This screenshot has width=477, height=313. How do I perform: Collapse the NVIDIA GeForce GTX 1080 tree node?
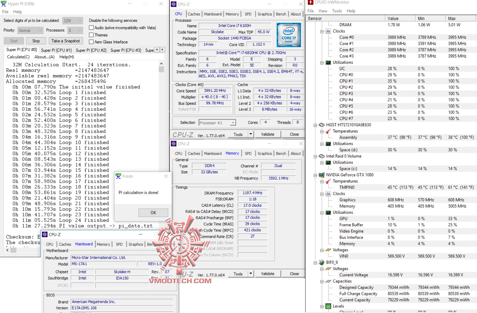coord(315,175)
